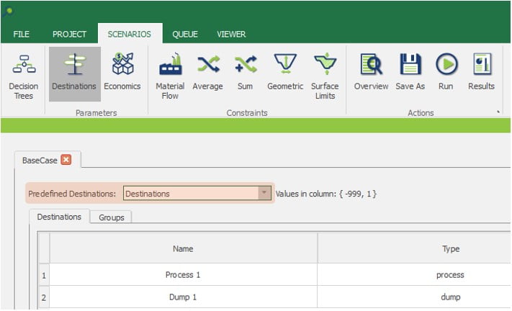Expand the Predefined Destinations dropdown

click(264, 193)
